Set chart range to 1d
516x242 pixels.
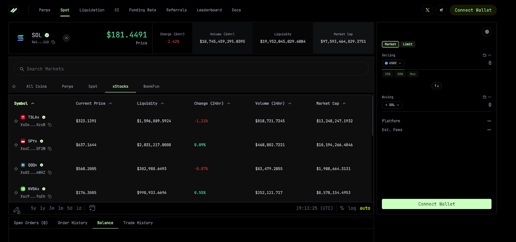coord(79,208)
